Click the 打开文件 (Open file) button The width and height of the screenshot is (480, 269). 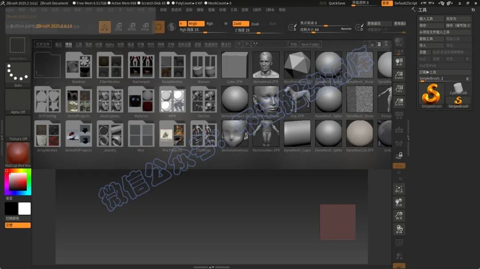pyautogui.click(x=43, y=44)
